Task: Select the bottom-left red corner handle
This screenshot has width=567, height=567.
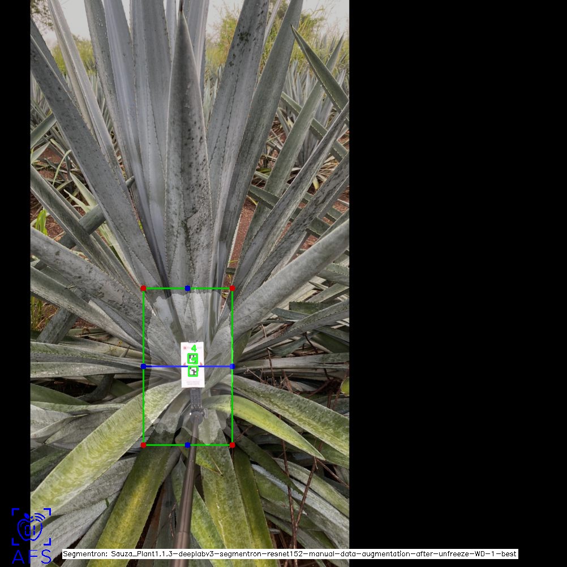Action: (143, 445)
